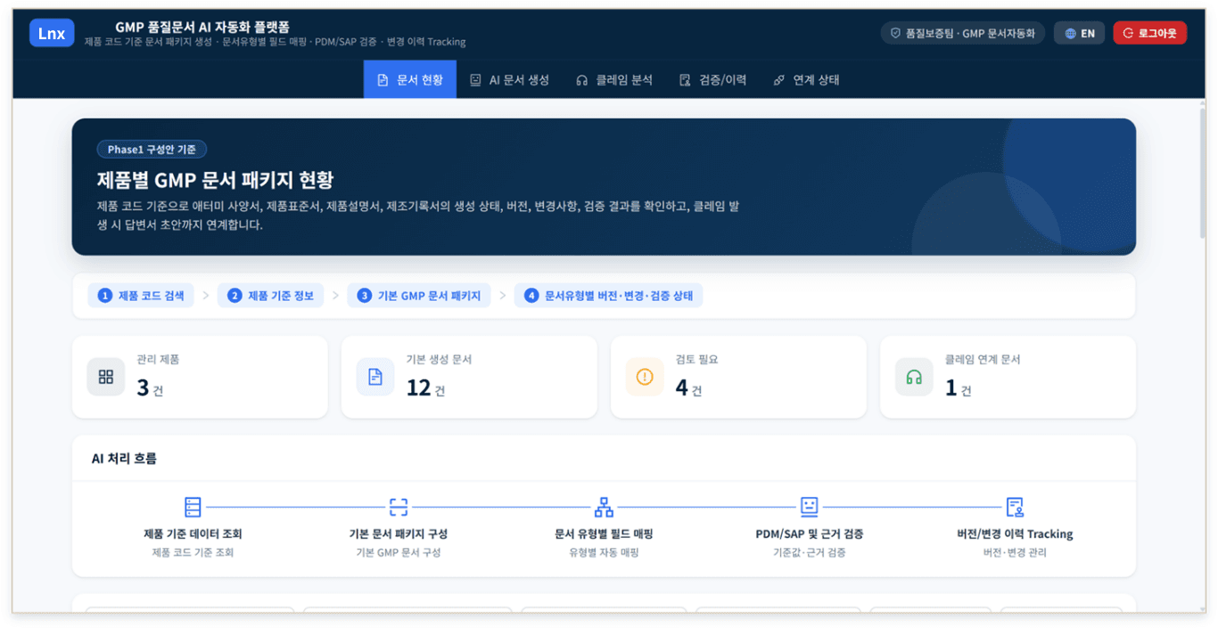
Task: Click 제품 코드 기준 조회 subtitle
Action: [193, 552]
